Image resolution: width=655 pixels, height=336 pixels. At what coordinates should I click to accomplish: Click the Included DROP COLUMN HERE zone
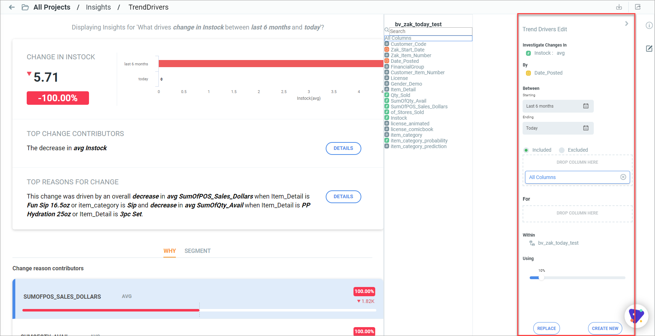coord(577,162)
